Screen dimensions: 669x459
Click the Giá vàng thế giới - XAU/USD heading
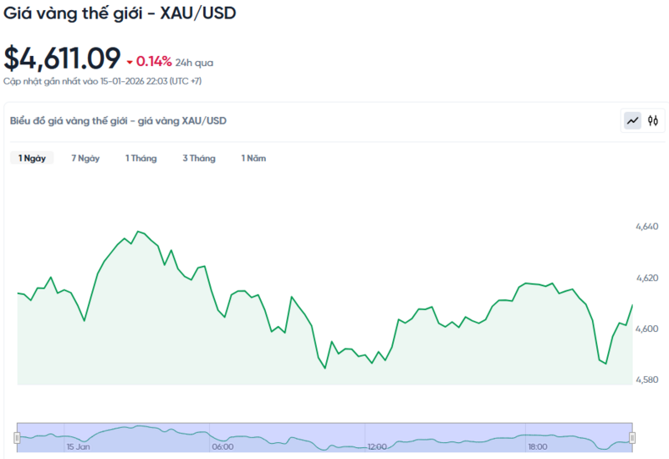pyautogui.click(x=119, y=15)
